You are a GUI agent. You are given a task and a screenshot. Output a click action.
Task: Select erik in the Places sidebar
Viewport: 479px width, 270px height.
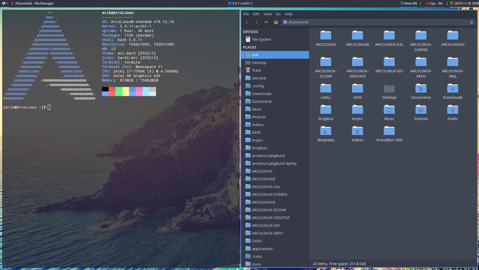[x=275, y=55]
